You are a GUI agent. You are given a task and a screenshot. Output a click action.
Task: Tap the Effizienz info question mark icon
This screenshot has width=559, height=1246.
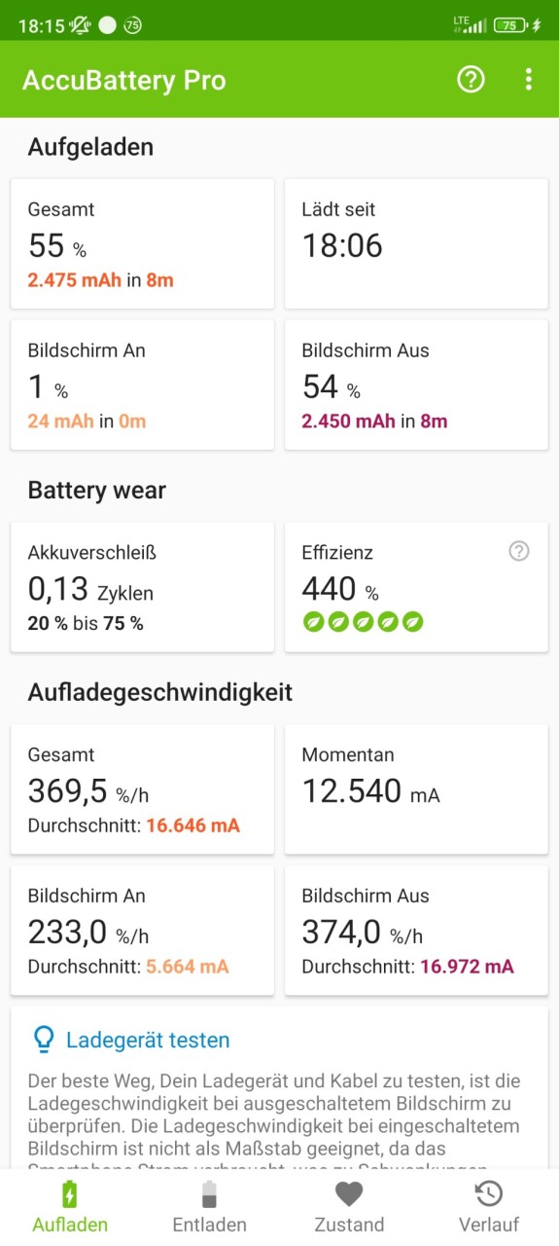point(519,552)
